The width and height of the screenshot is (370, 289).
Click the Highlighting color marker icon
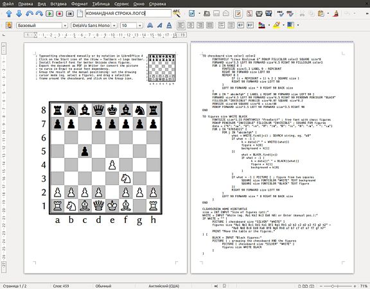(x=276, y=25)
